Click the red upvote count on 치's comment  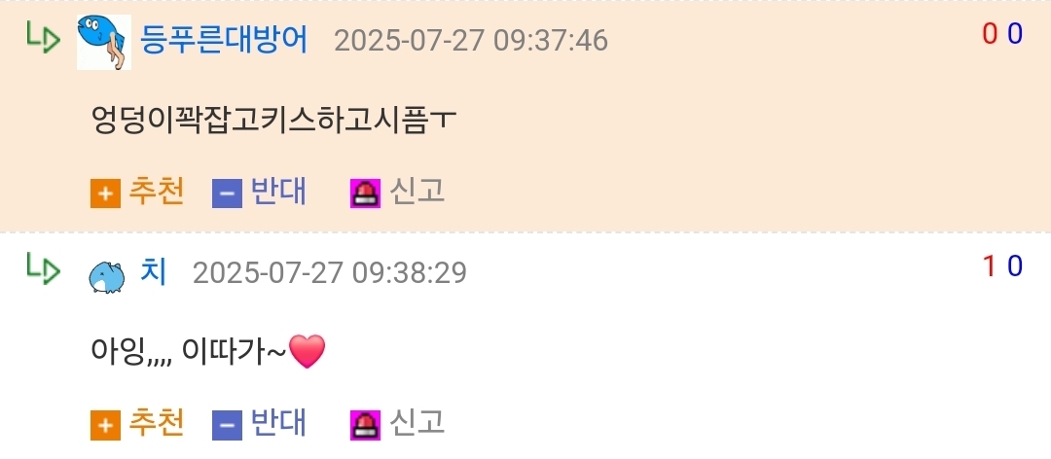[989, 266]
